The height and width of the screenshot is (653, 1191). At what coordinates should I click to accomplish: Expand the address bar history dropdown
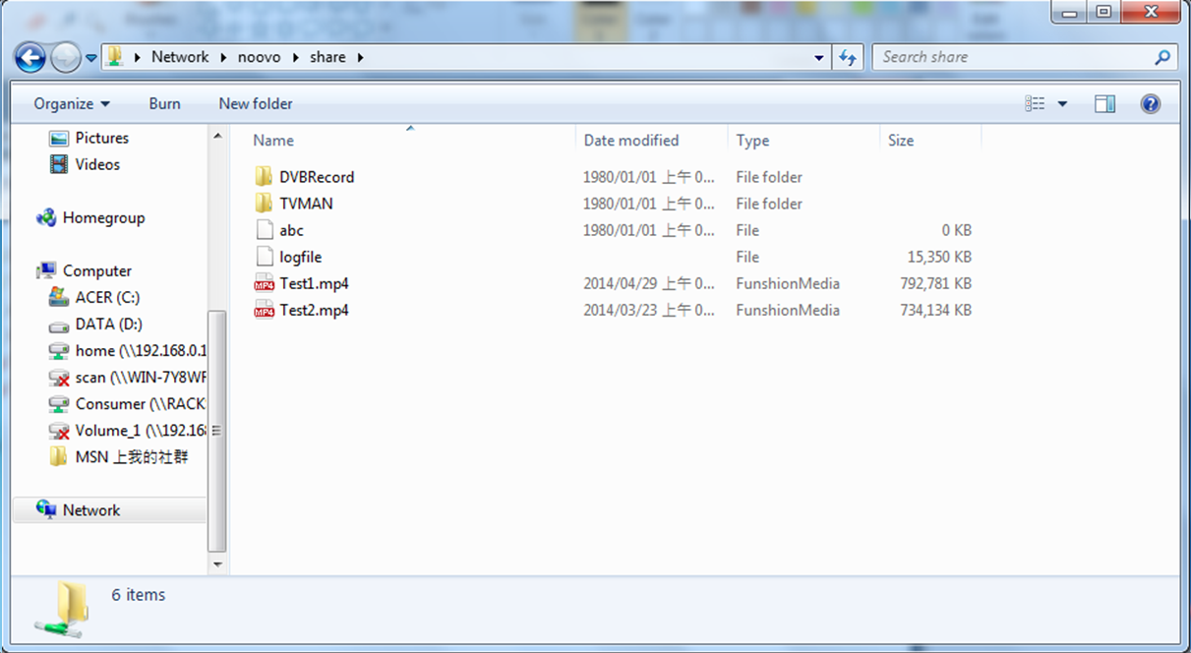pyautogui.click(x=819, y=58)
